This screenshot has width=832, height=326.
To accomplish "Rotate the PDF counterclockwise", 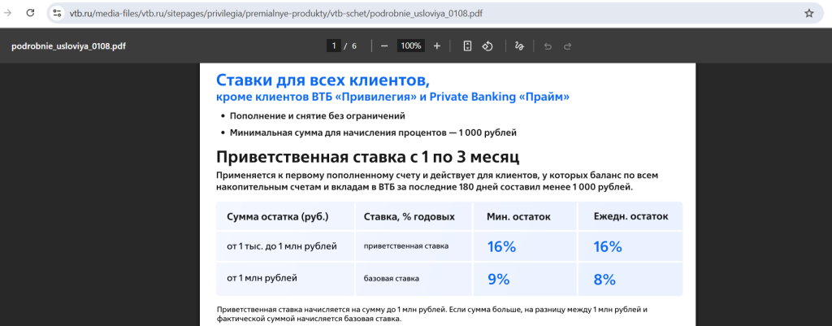I will coord(487,46).
